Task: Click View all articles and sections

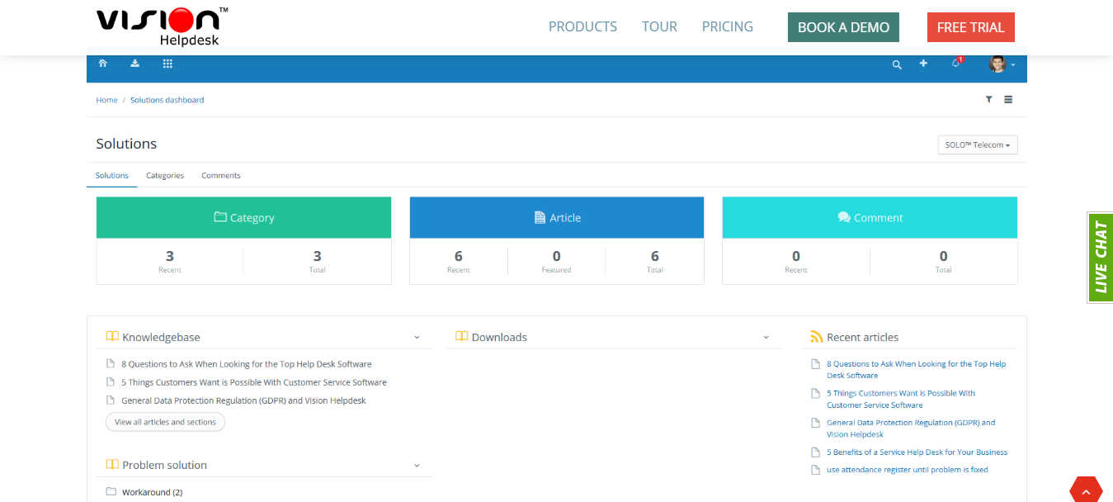Action: 165,421
